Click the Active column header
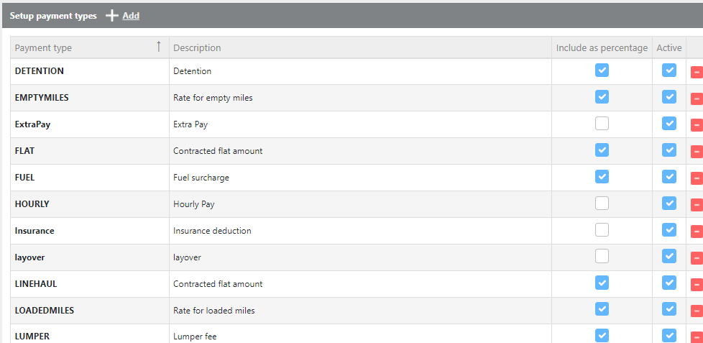This screenshot has width=703, height=343. pos(668,48)
